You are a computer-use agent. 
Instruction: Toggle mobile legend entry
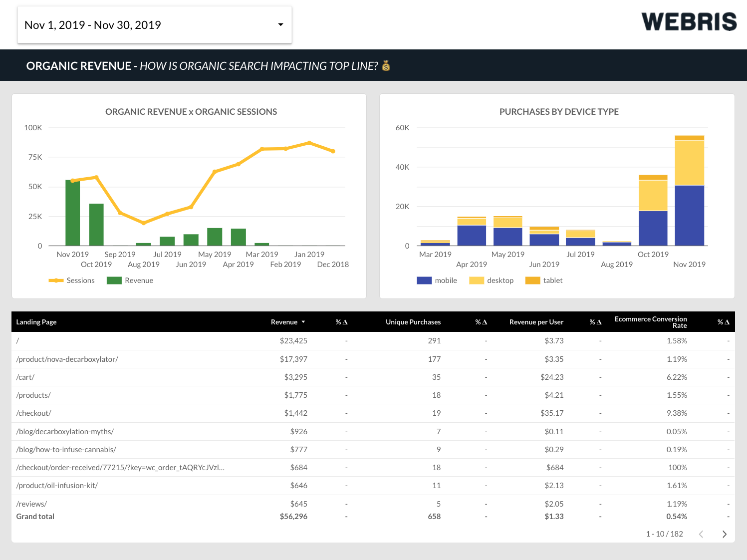[437, 280]
